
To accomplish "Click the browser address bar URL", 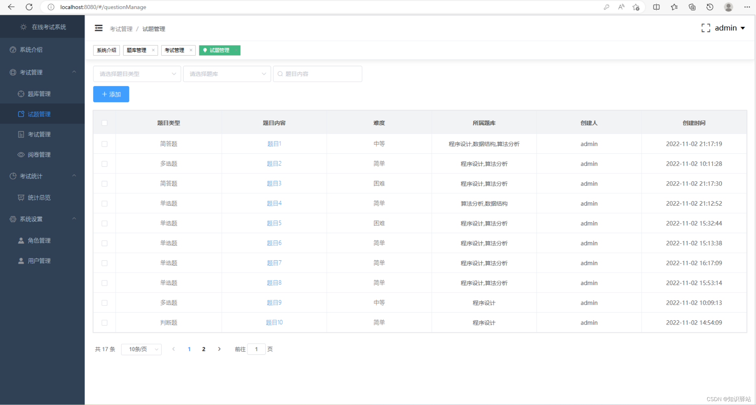I will [103, 7].
